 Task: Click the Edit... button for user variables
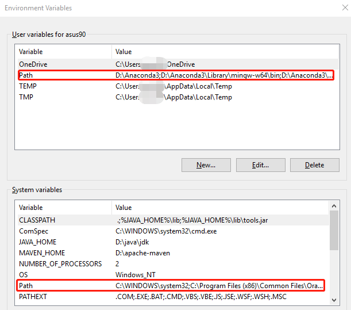click(261, 165)
